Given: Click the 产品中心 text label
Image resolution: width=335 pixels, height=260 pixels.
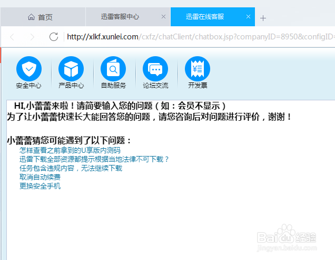Looking at the screenshot, I should [71, 86].
